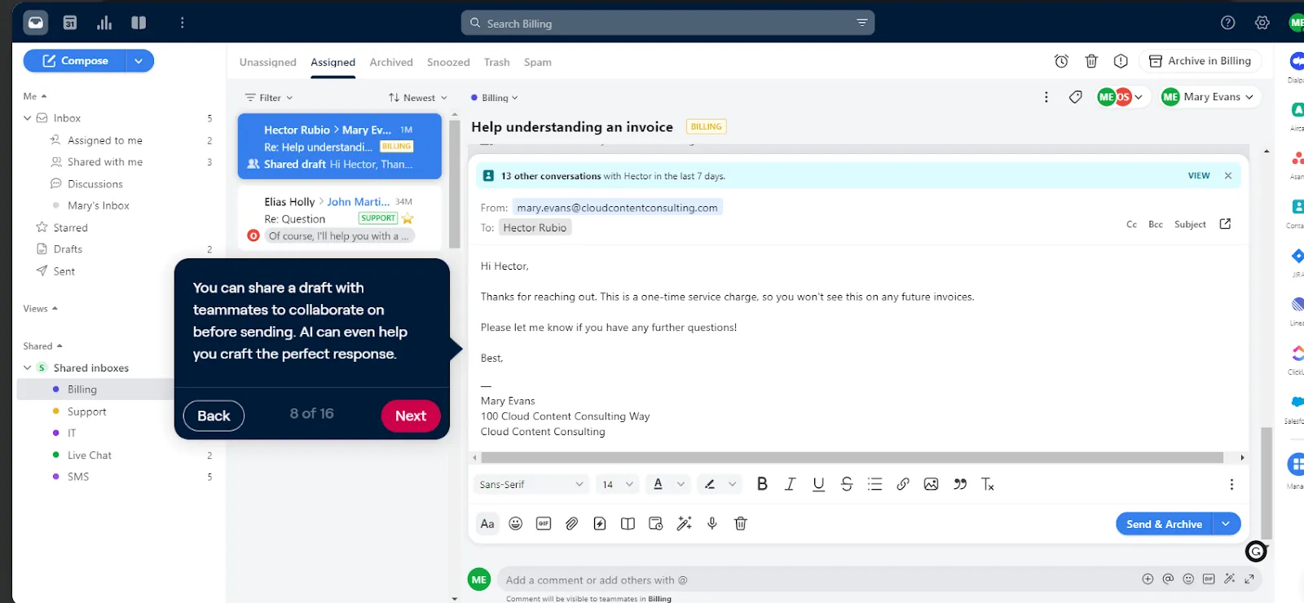
Task: Apply bold formatting
Action: pyautogui.click(x=762, y=484)
